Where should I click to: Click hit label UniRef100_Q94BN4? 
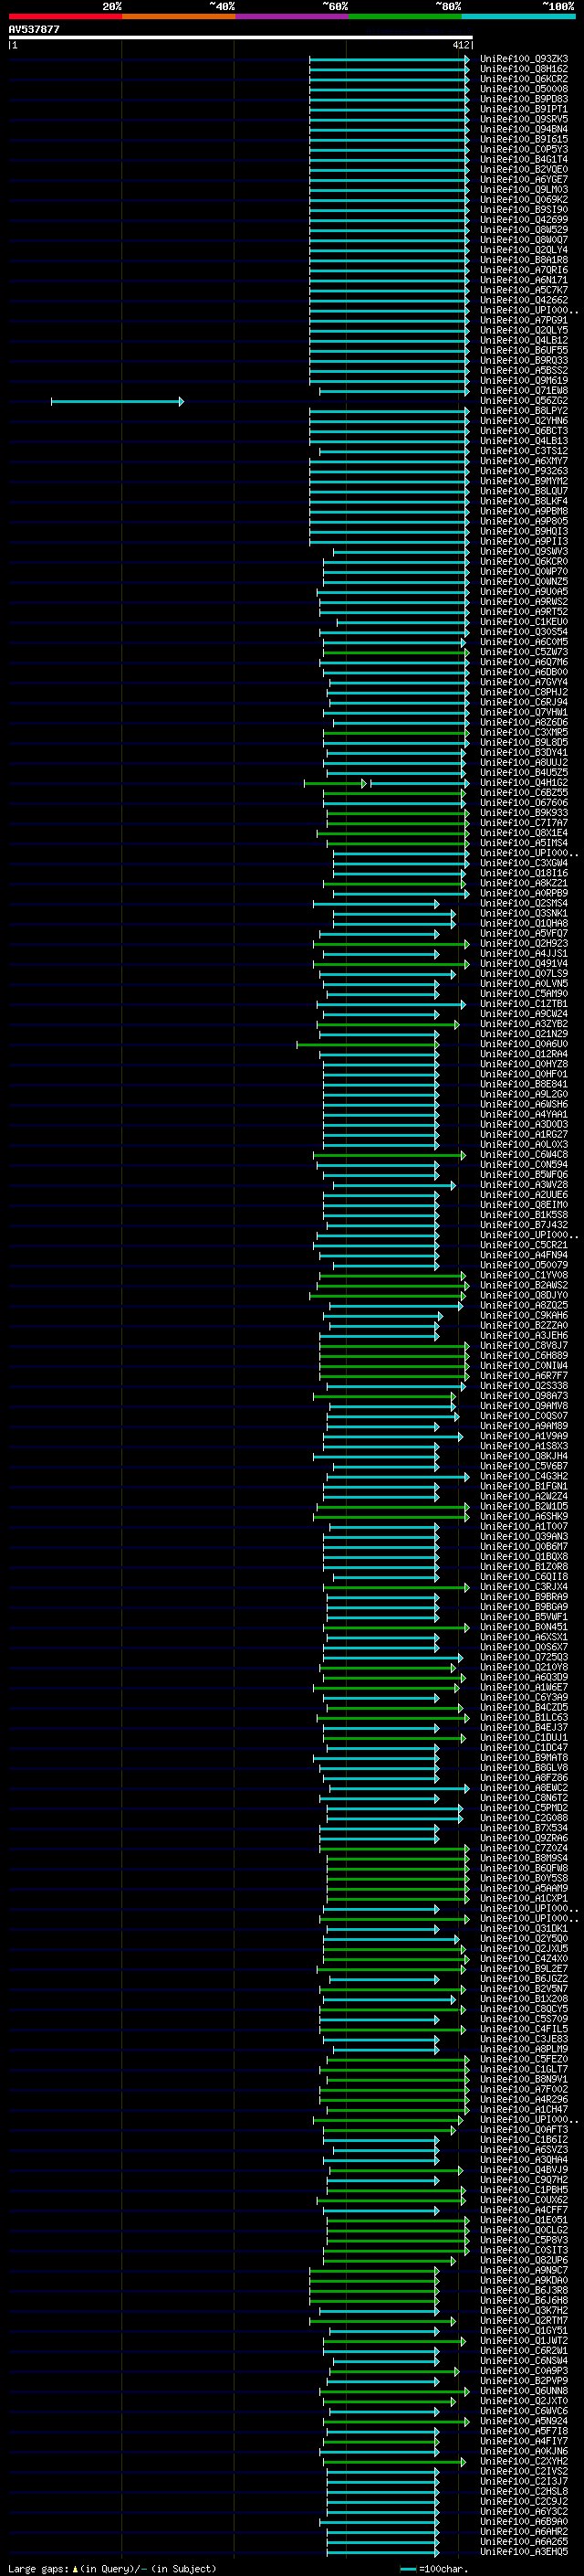pos(524,129)
